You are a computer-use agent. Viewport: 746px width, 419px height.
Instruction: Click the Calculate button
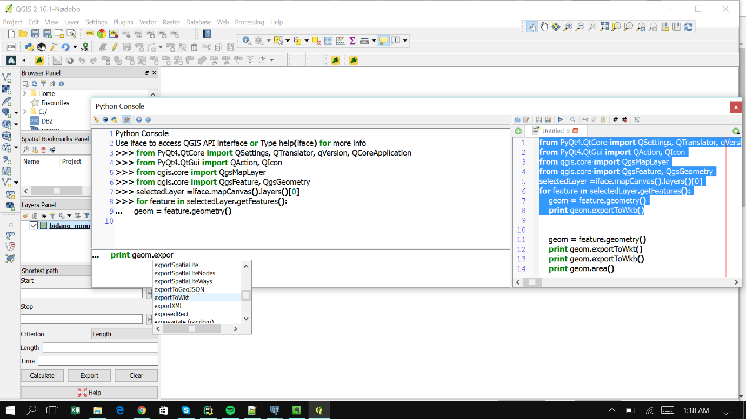42,376
